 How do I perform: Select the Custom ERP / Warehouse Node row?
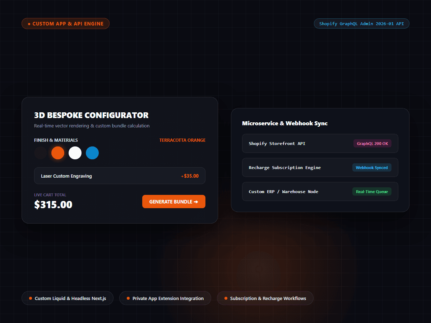pos(320,192)
